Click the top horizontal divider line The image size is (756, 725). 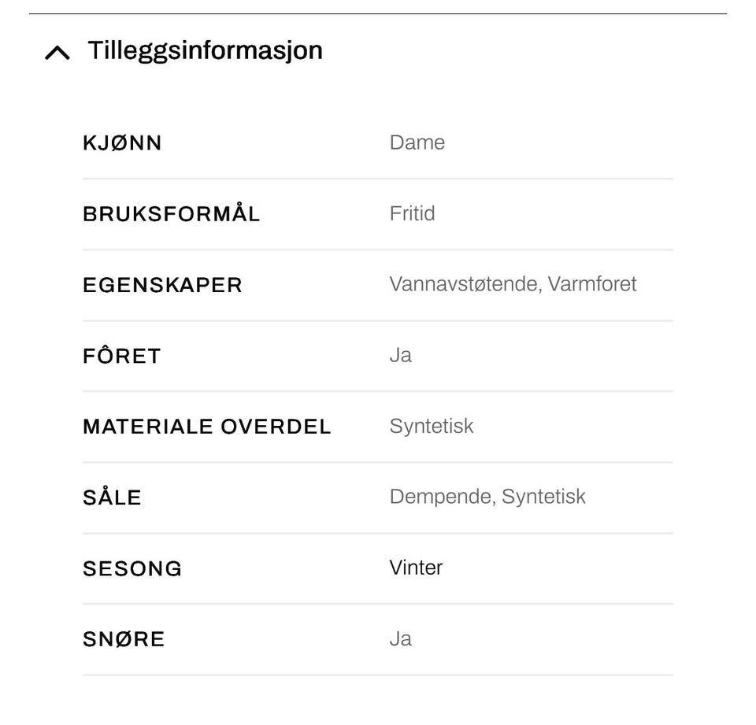(x=378, y=13)
